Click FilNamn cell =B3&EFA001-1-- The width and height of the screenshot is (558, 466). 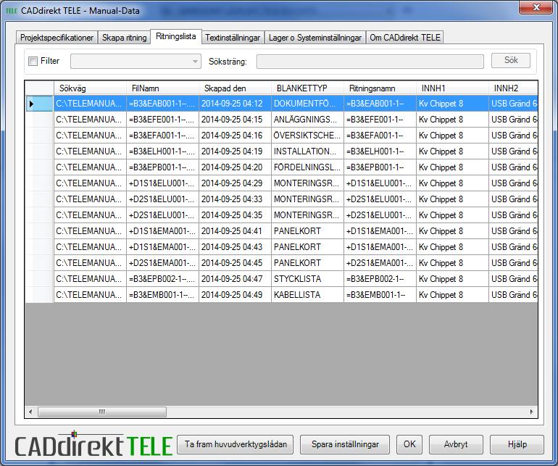click(x=162, y=136)
